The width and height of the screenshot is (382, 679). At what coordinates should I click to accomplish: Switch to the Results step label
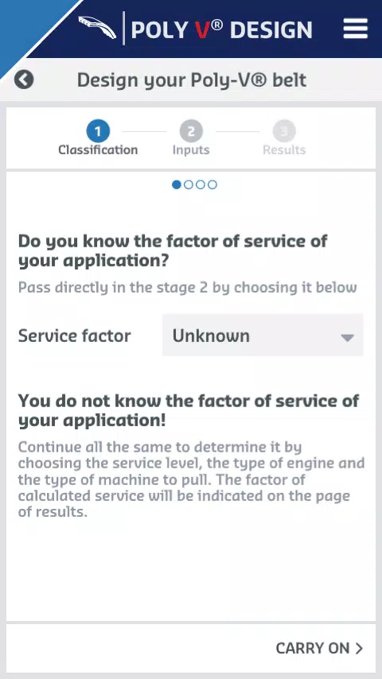point(284,149)
